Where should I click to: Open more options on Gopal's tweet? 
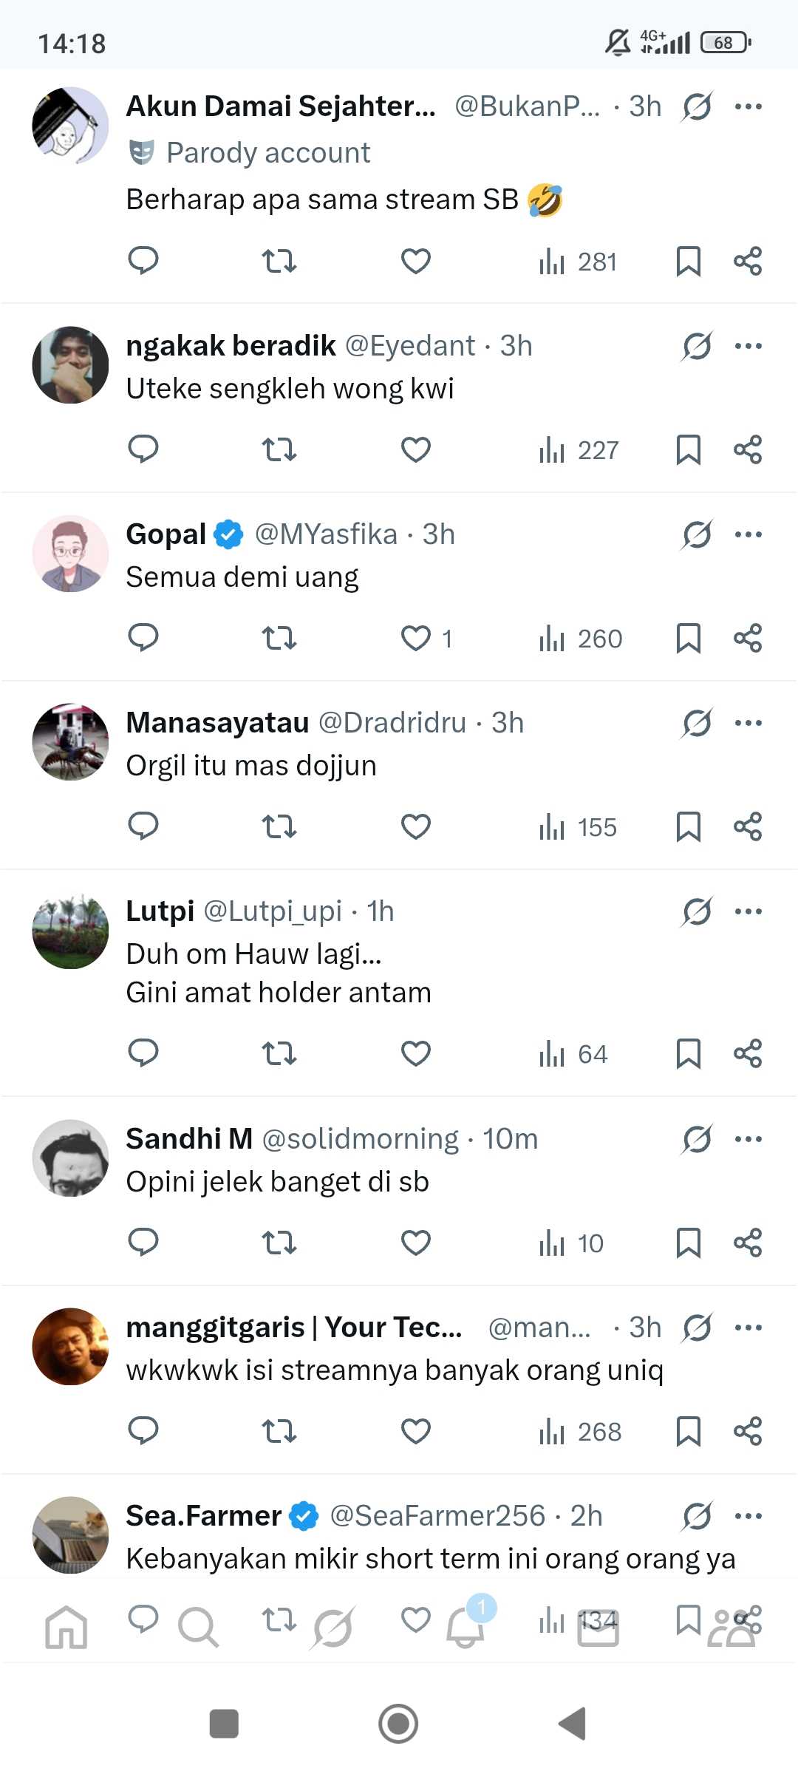748,534
